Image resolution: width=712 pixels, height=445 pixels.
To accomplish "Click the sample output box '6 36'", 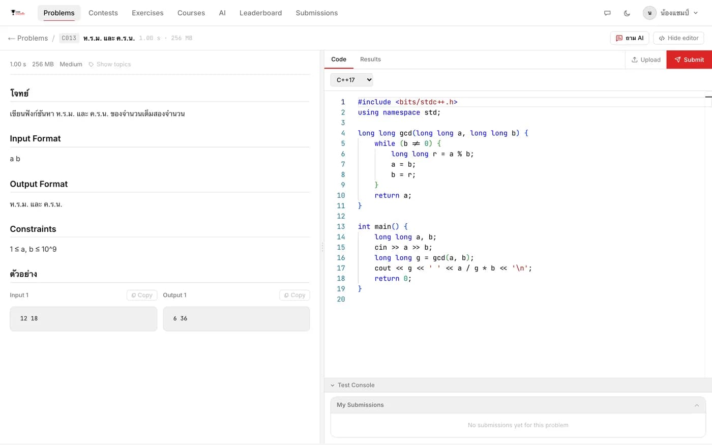I will click(236, 318).
